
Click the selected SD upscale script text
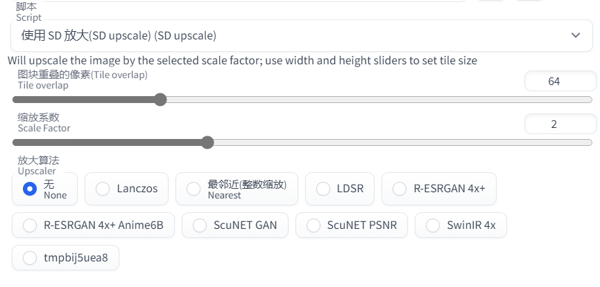click(119, 35)
